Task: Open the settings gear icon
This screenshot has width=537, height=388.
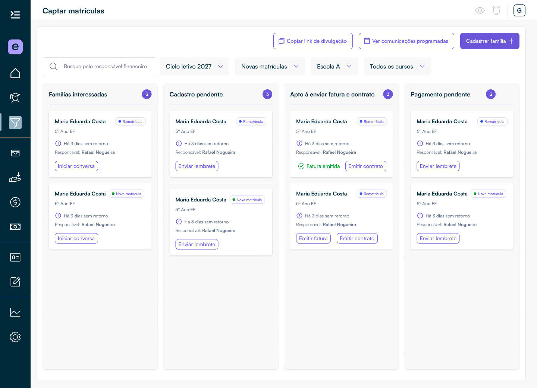Action: point(15,337)
